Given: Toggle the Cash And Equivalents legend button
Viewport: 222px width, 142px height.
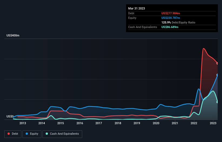Looking at the screenshot, I should (x=62, y=134).
